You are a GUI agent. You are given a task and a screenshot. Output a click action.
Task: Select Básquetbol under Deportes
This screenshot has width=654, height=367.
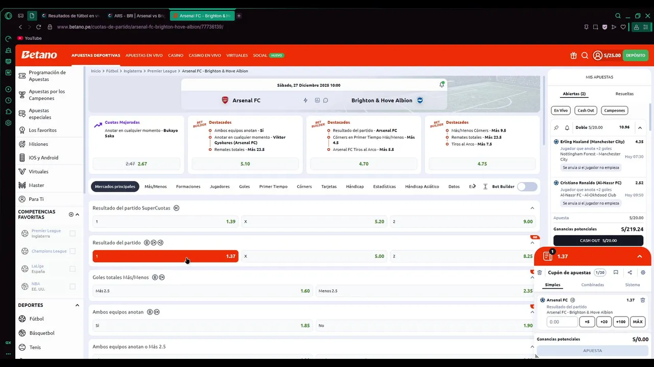click(41, 333)
